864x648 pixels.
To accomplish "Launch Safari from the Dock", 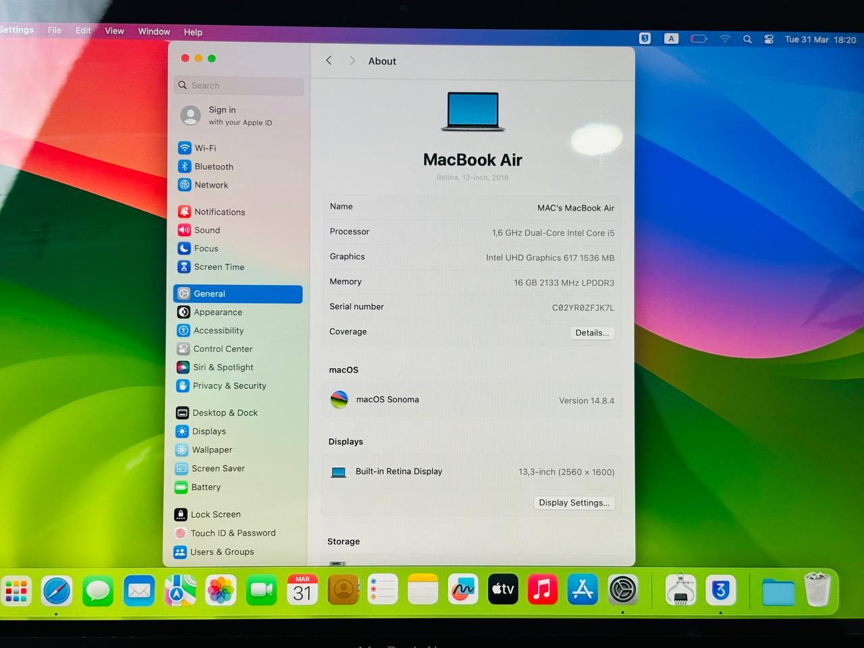I will click(57, 592).
